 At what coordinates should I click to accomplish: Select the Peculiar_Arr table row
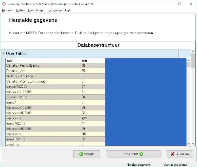(55, 71)
